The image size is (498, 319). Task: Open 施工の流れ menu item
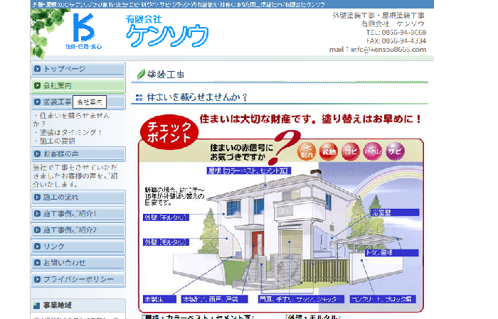click(x=78, y=198)
